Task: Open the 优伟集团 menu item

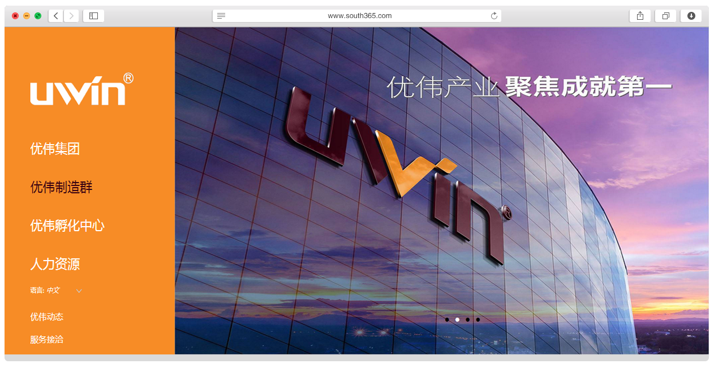Action: [x=55, y=149]
